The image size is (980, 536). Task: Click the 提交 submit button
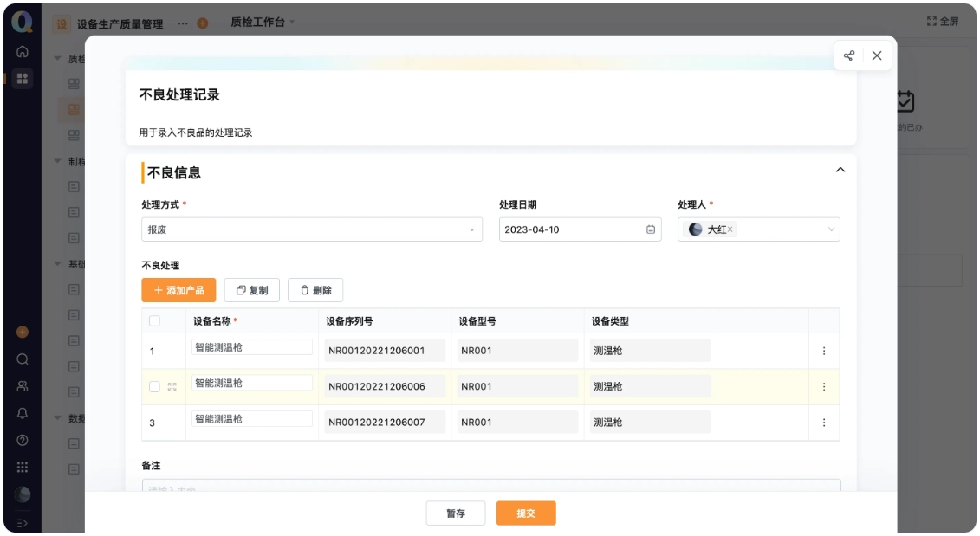526,513
